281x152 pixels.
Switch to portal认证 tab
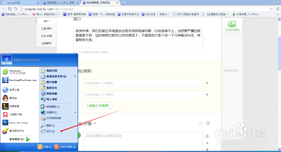21,3
